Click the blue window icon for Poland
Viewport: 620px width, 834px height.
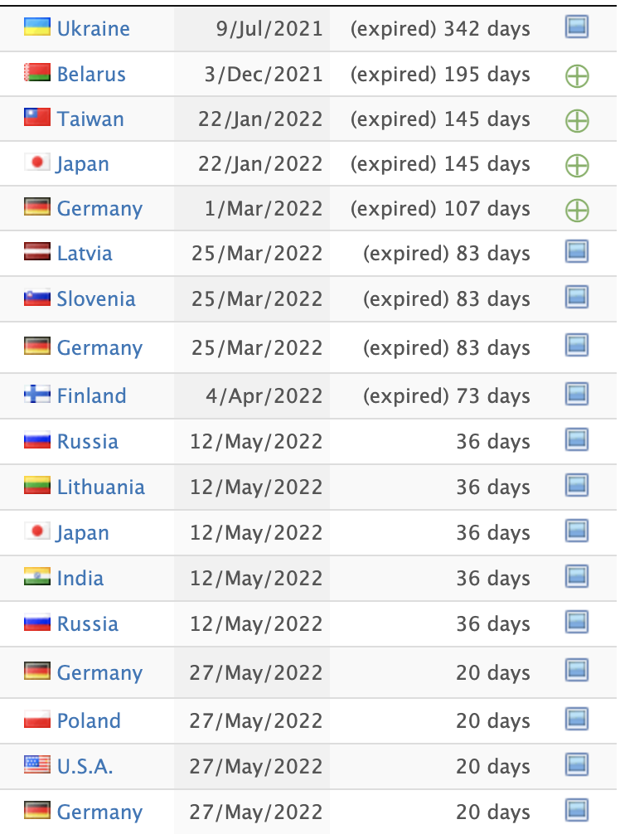click(x=576, y=719)
